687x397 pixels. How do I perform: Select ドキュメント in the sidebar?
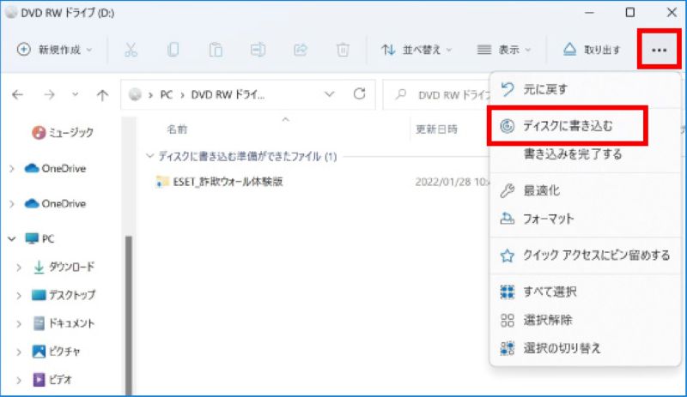(x=64, y=323)
